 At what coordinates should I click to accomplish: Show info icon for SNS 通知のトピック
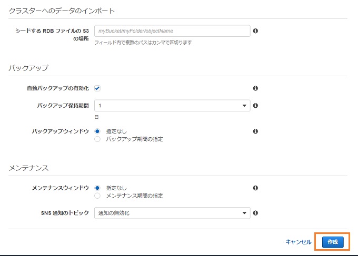point(255,213)
